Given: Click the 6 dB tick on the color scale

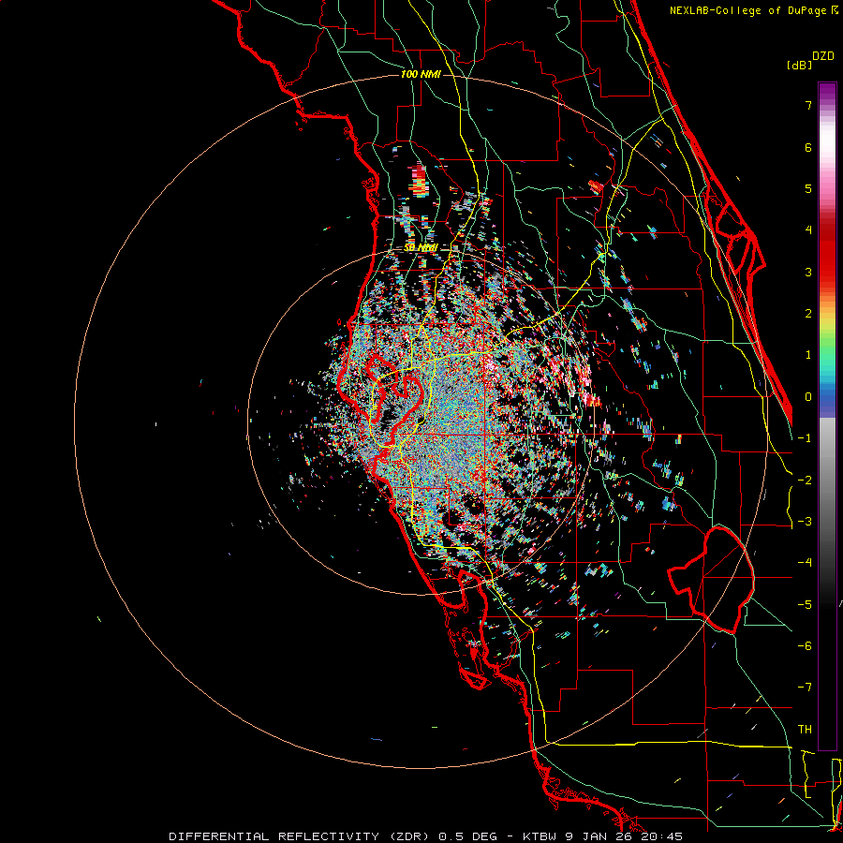Looking at the screenshot, I should 808,147.
